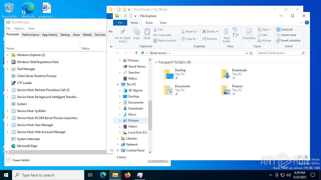This screenshot has height=180, width=321.
Task: Click taskbar search box
Action: 48,175
